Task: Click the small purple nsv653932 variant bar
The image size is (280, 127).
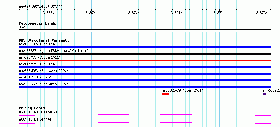Action: [265, 94]
